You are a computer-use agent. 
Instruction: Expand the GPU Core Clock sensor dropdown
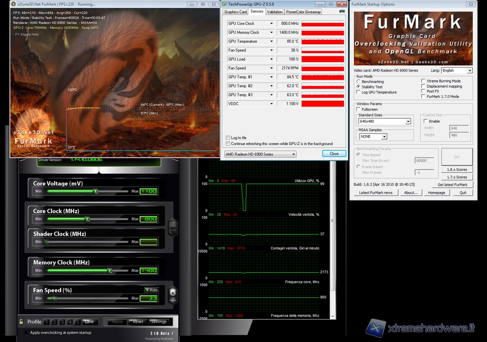(272, 24)
